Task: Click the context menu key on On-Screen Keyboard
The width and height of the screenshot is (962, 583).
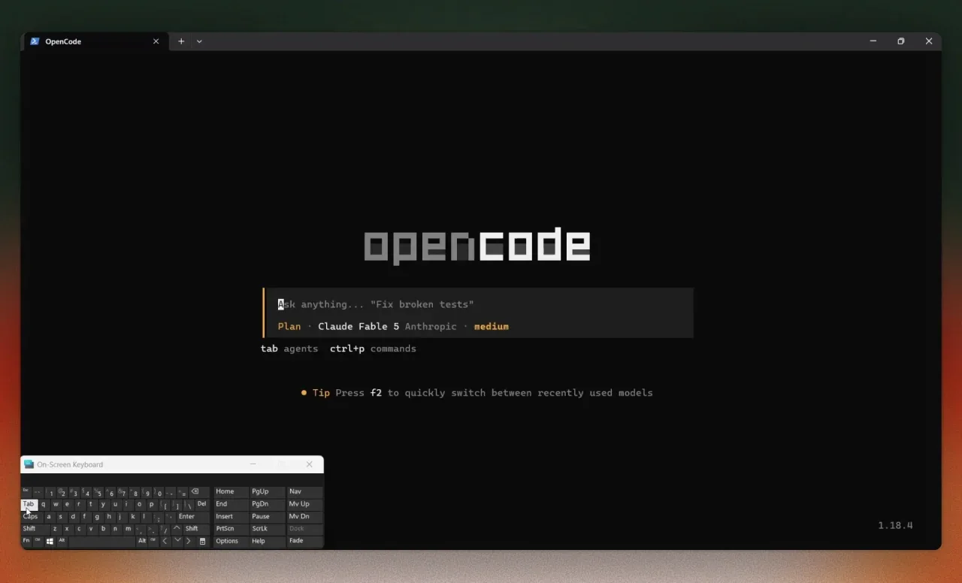Action: point(203,541)
